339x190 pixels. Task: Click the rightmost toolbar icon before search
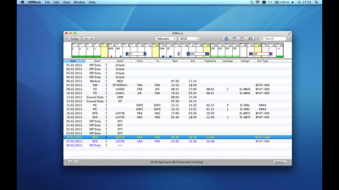coord(251,39)
